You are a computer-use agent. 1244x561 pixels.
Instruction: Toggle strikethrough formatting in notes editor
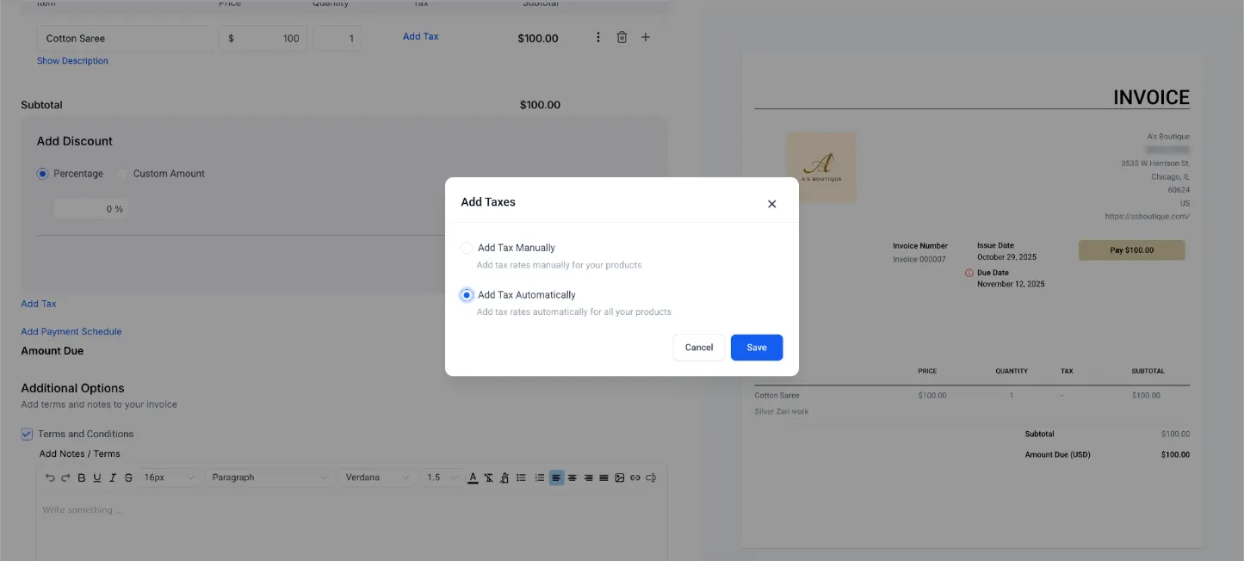point(128,478)
